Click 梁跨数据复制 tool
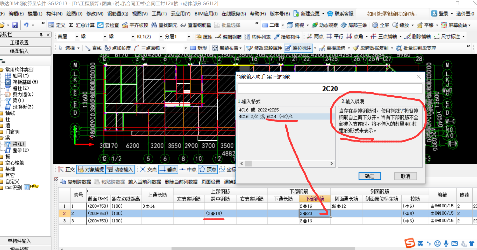 371,48
